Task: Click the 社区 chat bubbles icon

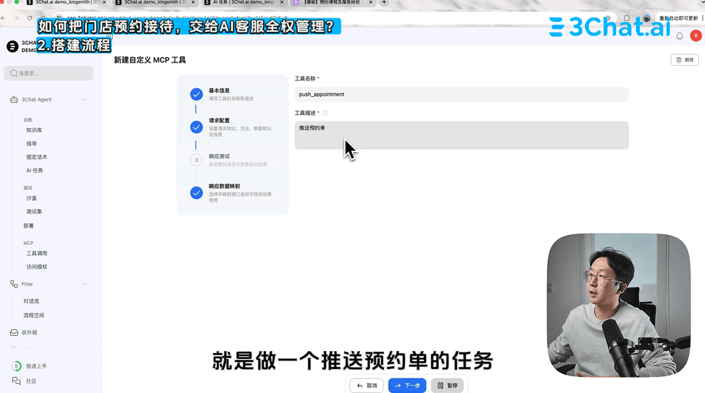Action: [x=16, y=381]
